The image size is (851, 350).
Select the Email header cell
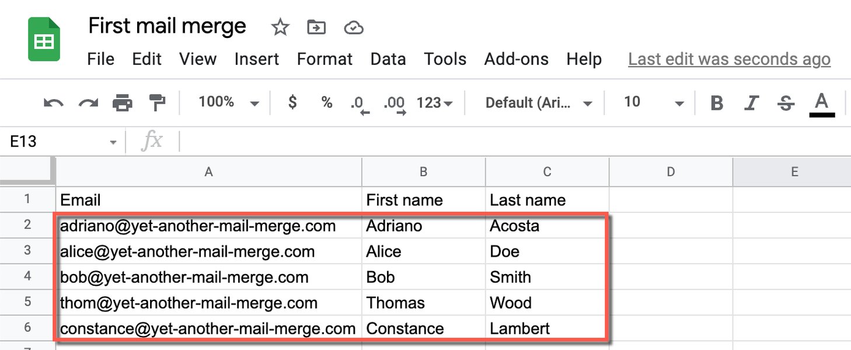click(x=209, y=199)
